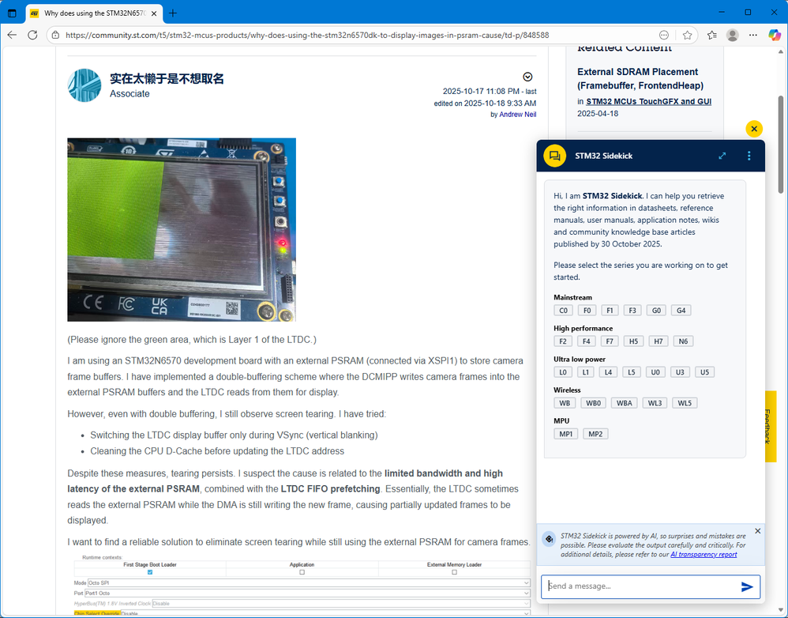This screenshot has height=618, width=788.
Task: Select the L1 series chip
Action: click(x=585, y=372)
